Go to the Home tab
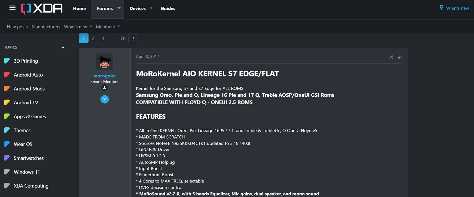Screen dimensions: 474x197 (79, 9)
